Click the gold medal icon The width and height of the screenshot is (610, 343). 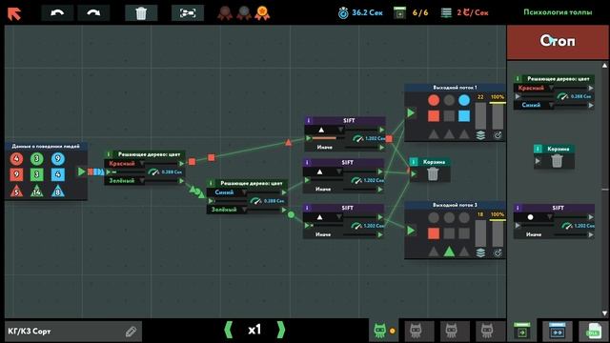262,13
